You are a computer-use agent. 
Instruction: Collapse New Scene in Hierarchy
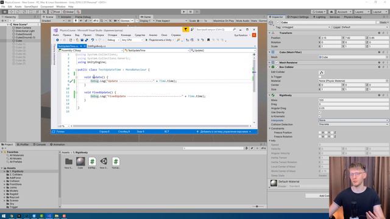[x=8, y=24]
